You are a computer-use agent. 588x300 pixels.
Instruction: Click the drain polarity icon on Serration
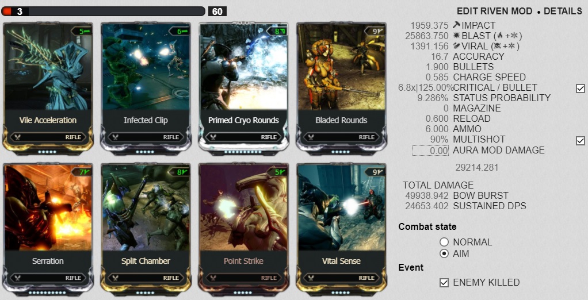point(86,172)
